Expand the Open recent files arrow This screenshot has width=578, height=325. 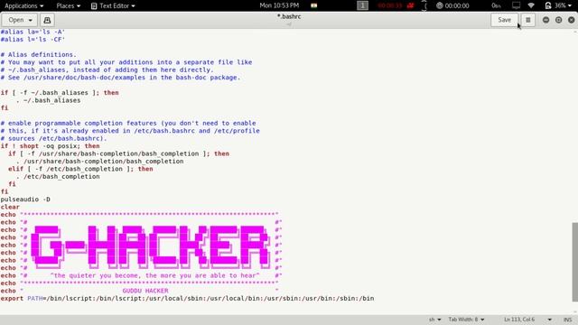coord(31,20)
